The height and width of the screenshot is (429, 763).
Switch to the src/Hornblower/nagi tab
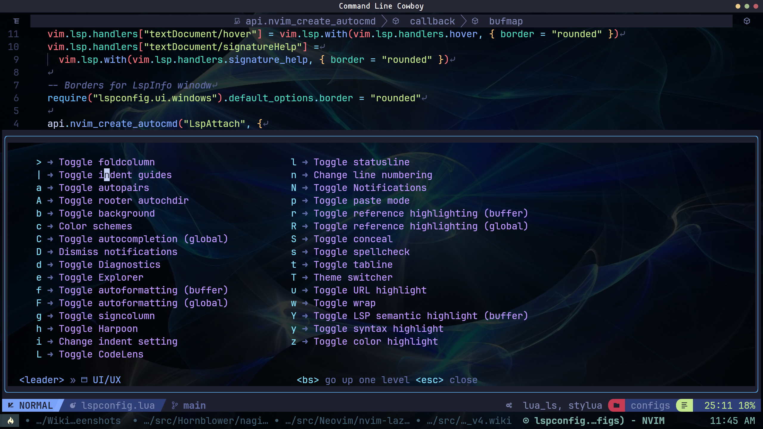[206, 421]
